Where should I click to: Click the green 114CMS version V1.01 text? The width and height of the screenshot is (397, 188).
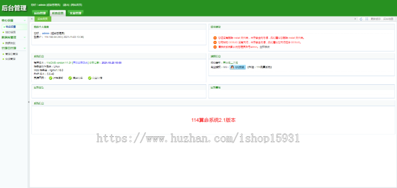coord(59,62)
